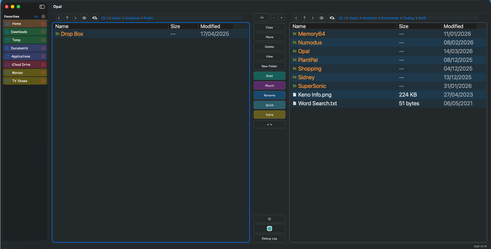Open settings gear in center column
The image size is (491, 249).
coord(269,219)
